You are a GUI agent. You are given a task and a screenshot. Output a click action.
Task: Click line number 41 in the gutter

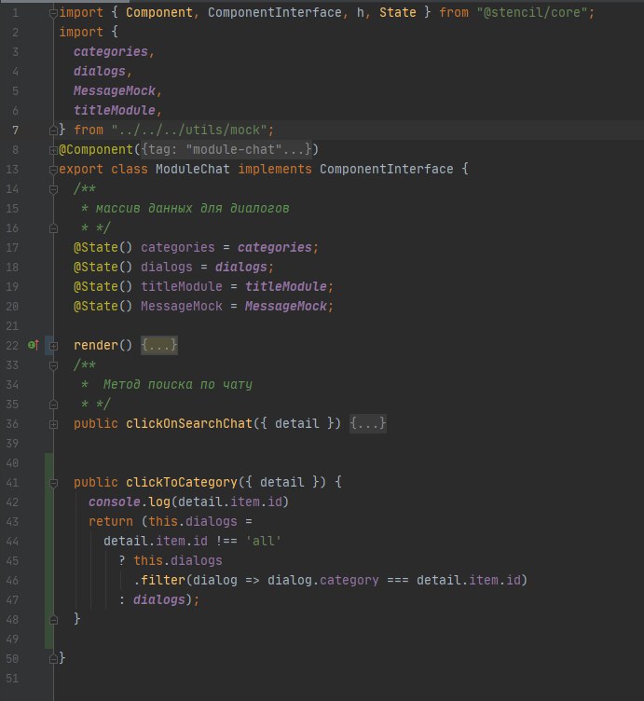point(12,483)
